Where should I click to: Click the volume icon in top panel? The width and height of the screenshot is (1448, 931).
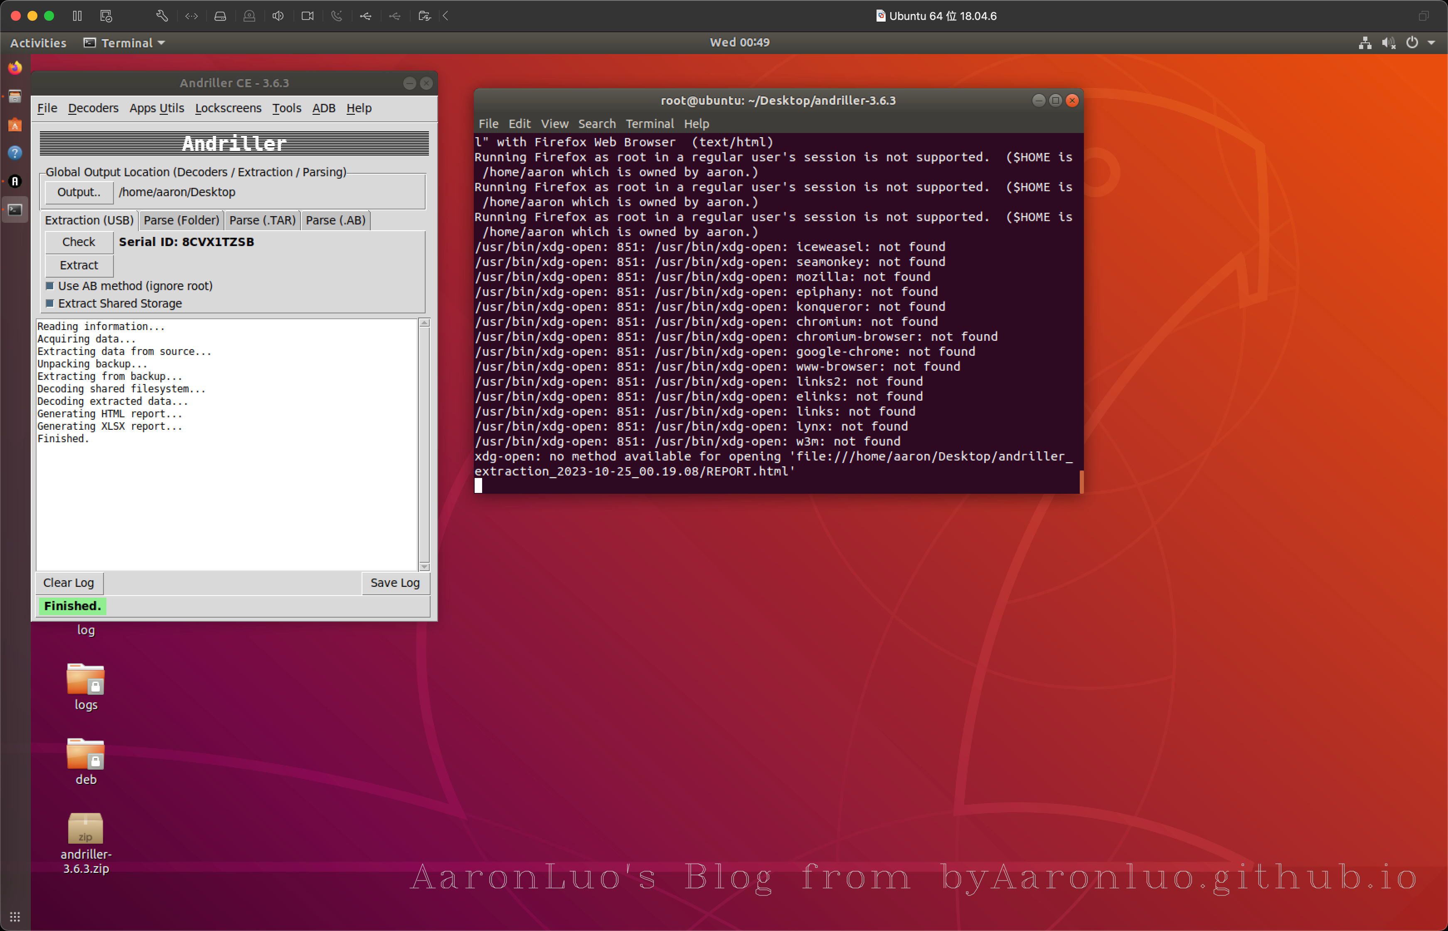(x=1388, y=43)
